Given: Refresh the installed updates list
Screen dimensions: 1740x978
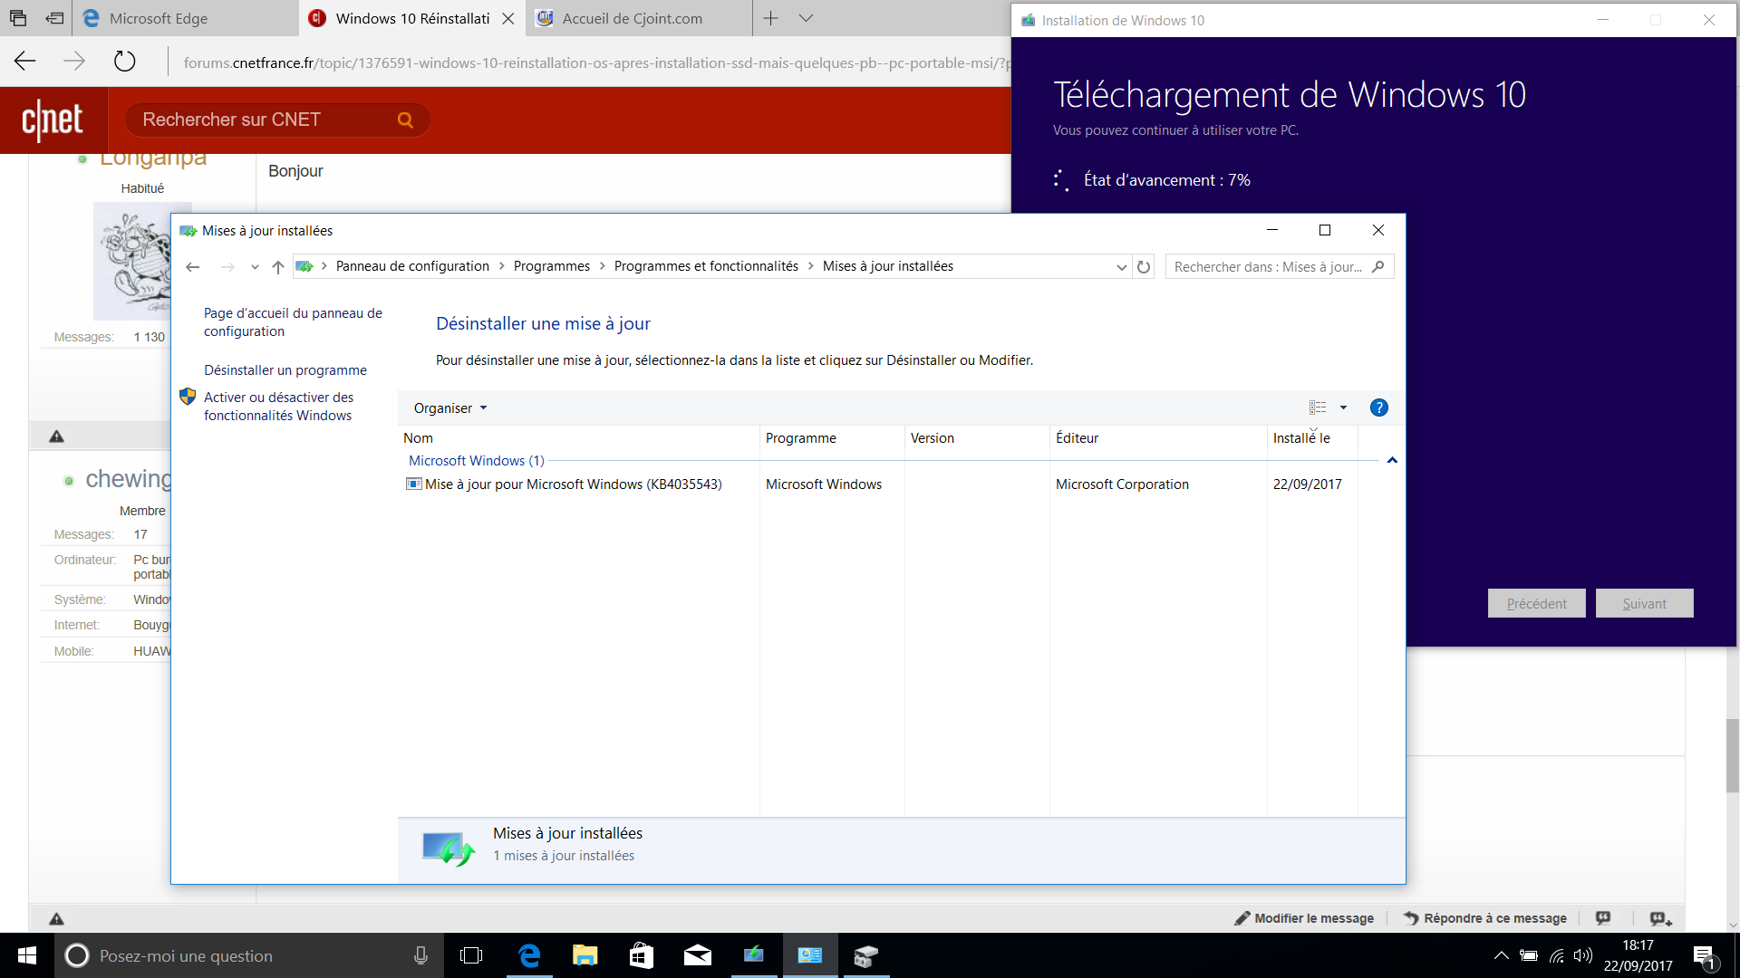Looking at the screenshot, I should coord(1144,267).
